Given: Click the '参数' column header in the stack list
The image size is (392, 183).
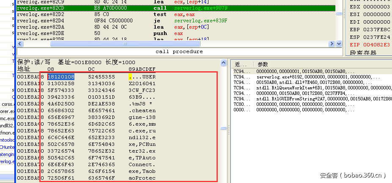Looking at the screenshot, I should click(x=263, y=65).
